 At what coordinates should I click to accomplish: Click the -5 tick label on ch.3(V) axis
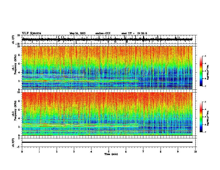click(19, 147)
